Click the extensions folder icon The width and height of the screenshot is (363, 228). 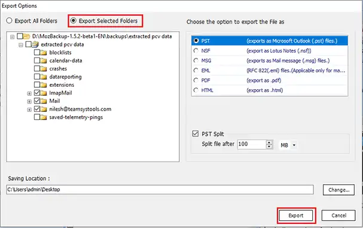coord(43,85)
